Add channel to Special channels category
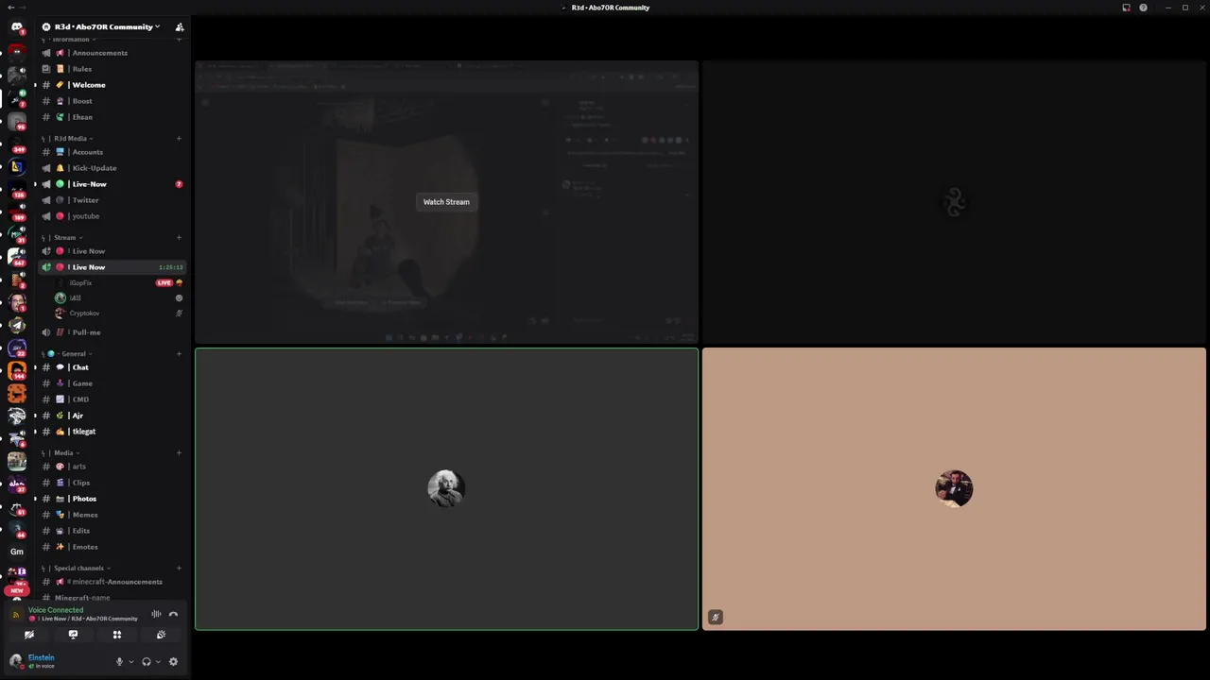Screen dimensions: 1210x680 [179, 569]
